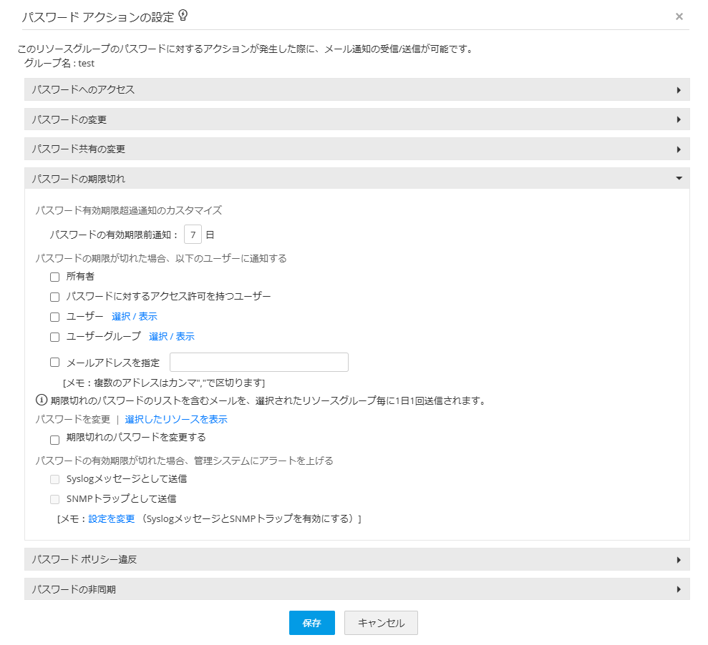This screenshot has height=645, width=708.
Task: Tick the ユーザーグループ checkbox
Action: pos(55,337)
